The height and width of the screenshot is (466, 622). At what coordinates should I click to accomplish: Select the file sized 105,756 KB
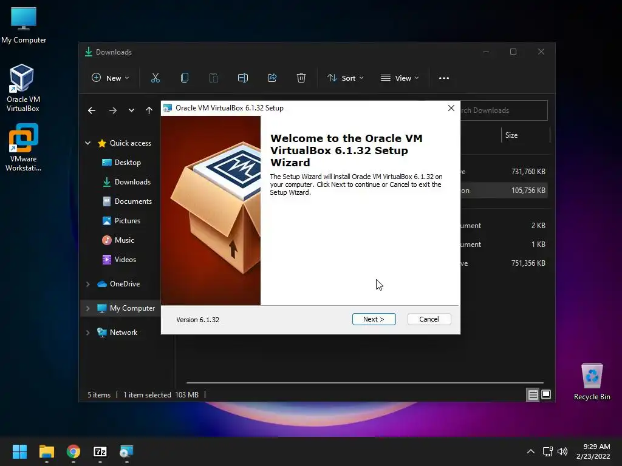pos(504,191)
